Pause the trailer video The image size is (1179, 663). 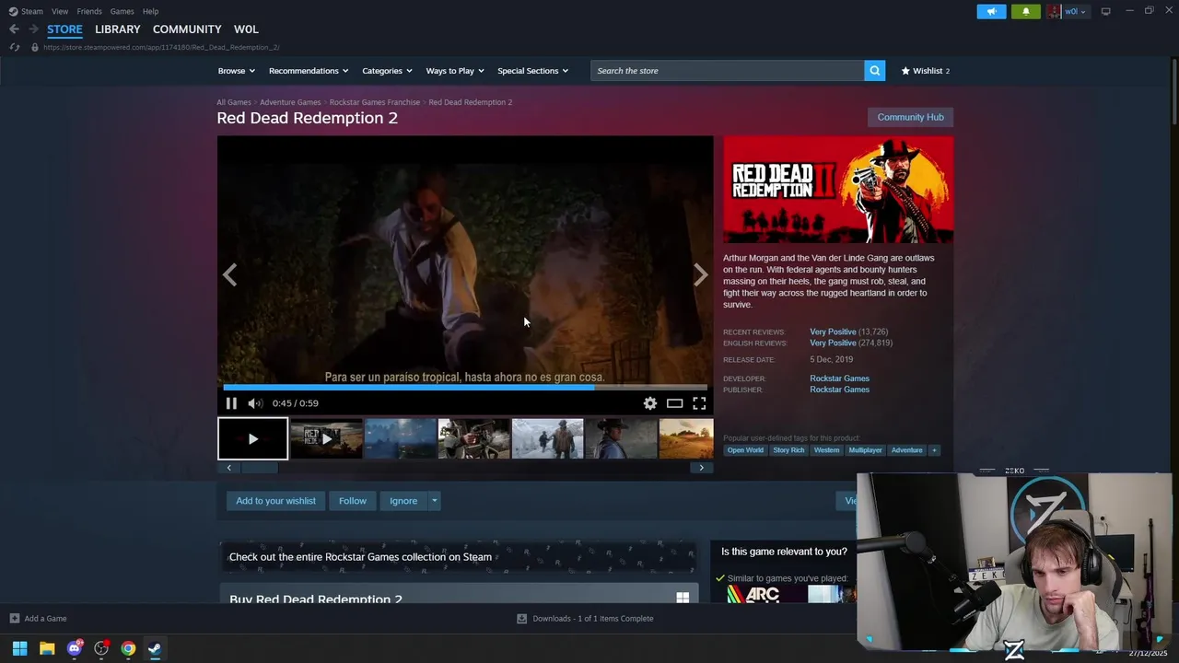coord(231,403)
